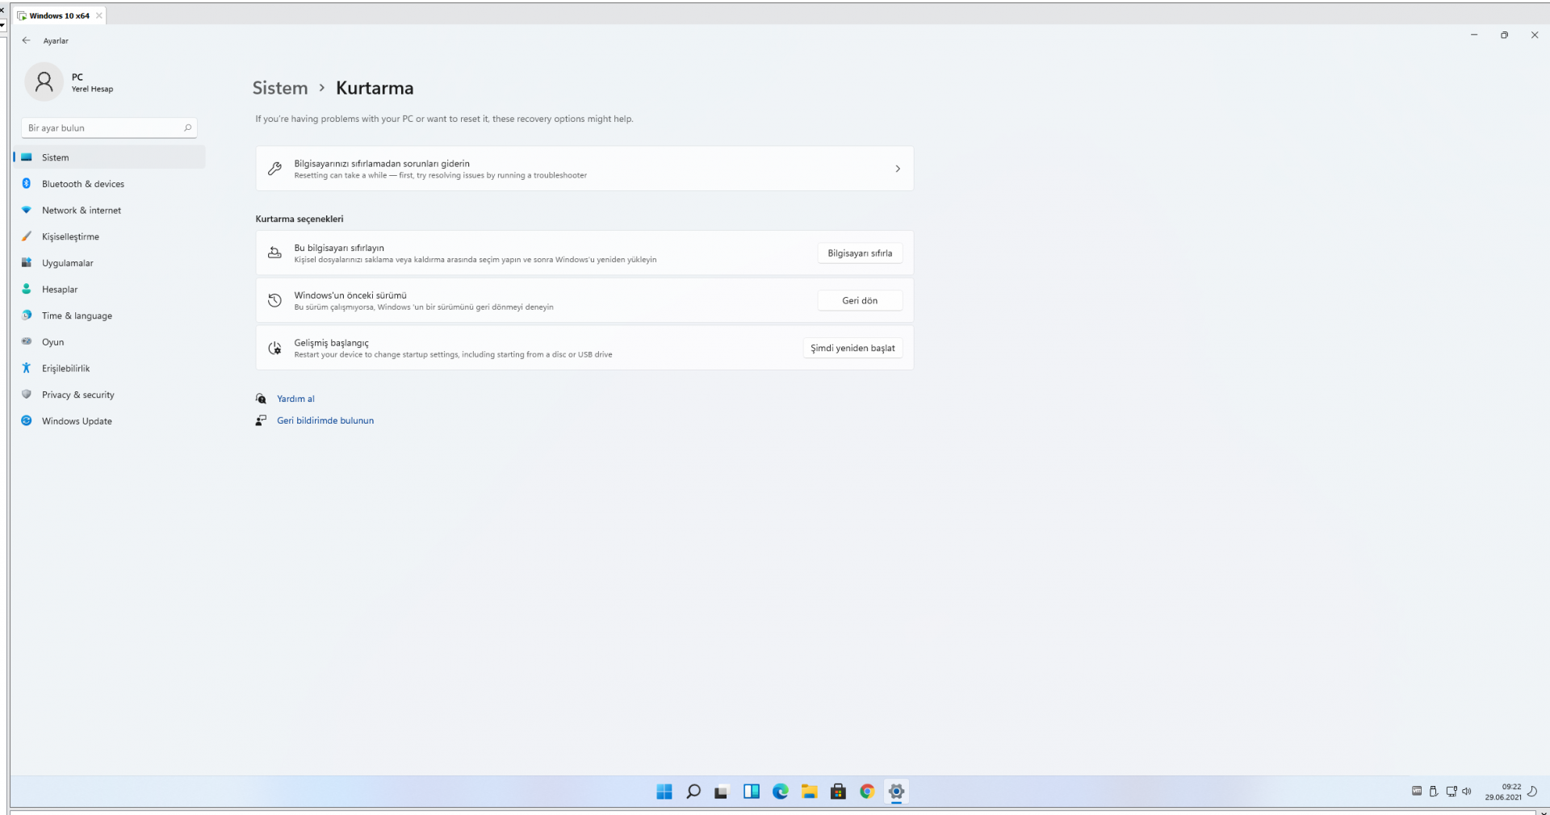
Task: Close the 'Windows 10 x64' VM tab
Action: tap(99, 15)
